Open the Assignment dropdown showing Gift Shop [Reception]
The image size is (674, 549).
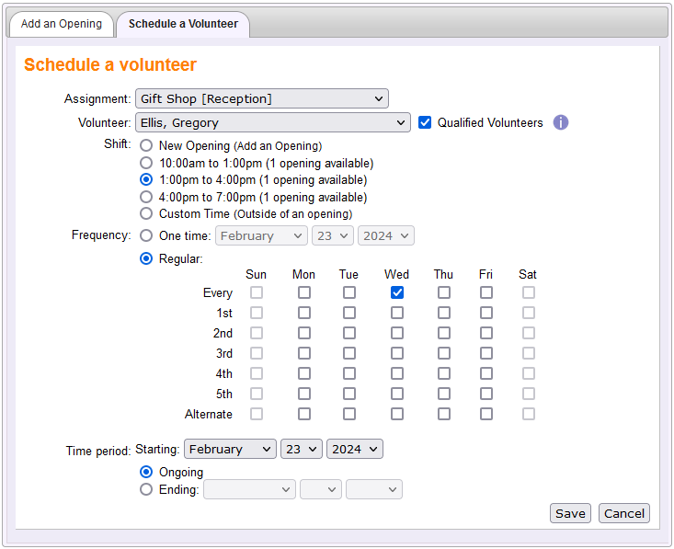[262, 99]
